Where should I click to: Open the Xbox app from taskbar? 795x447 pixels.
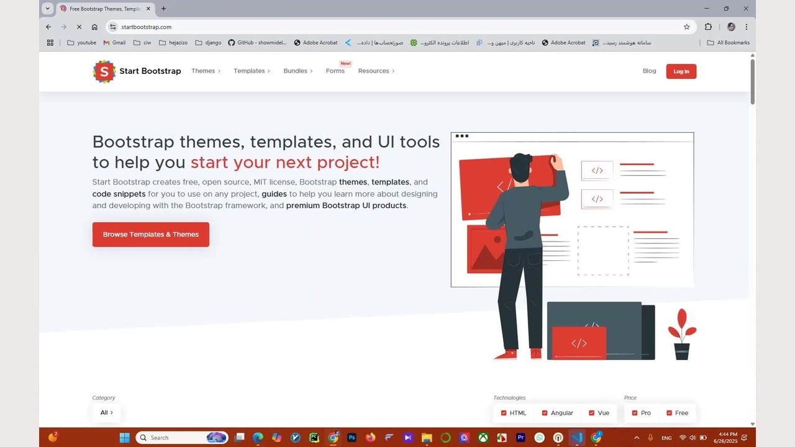click(x=483, y=438)
